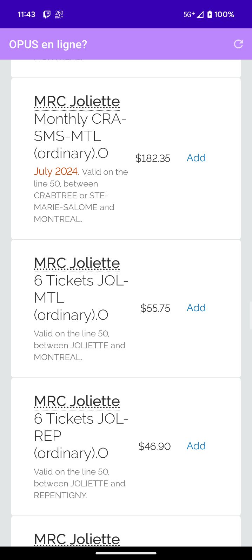Tap the $46.90 price
Screen dimensions: 252x560
point(154,446)
